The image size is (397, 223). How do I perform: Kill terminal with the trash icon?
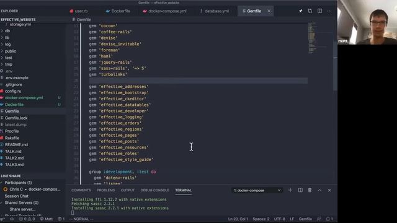coord(310,190)
